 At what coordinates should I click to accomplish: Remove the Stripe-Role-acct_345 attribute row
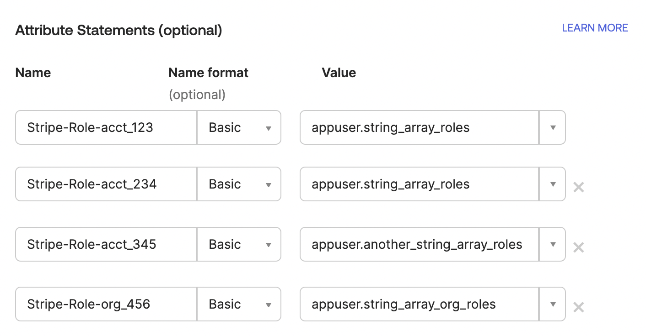point(579,247)
